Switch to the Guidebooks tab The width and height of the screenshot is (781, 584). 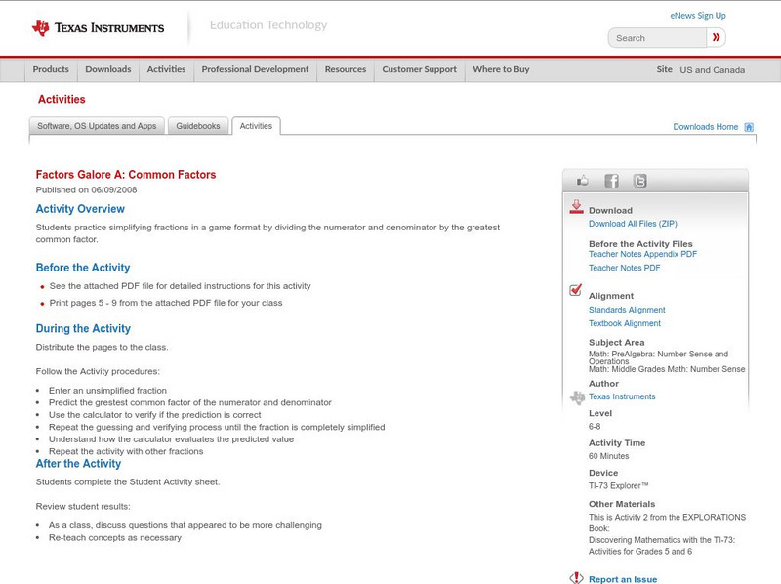[198, 126]
